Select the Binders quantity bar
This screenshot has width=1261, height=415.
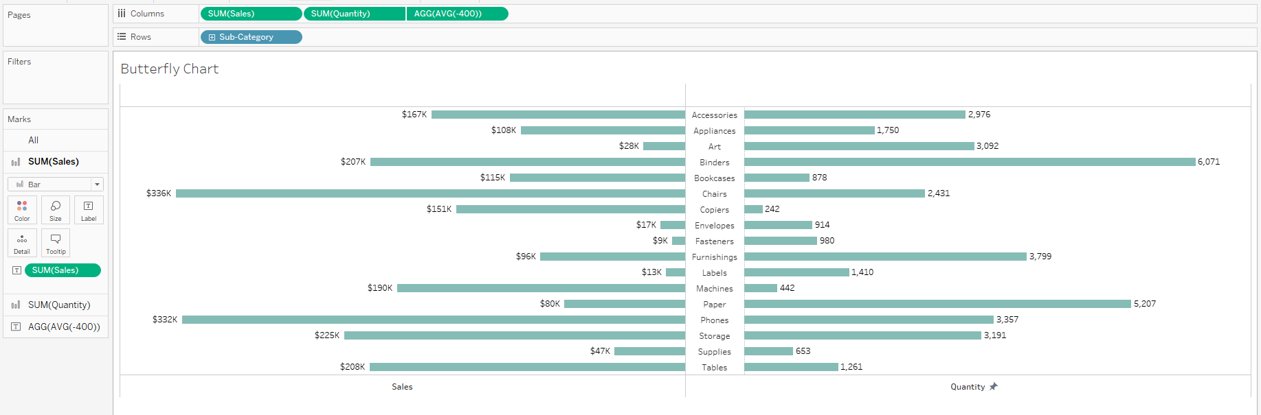[x=969, y=162]
